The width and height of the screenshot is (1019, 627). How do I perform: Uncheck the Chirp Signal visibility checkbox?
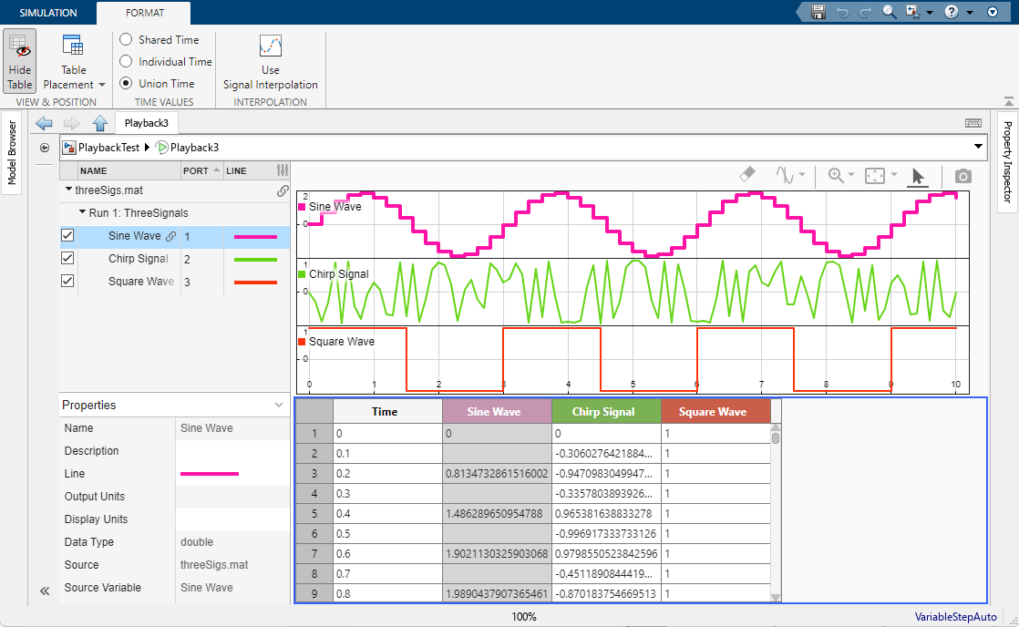coord(67,258)
